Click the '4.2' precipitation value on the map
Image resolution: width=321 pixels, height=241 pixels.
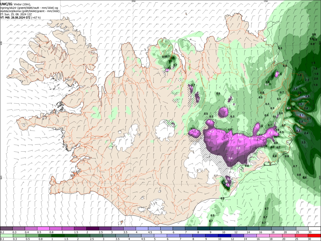point(298,131)
